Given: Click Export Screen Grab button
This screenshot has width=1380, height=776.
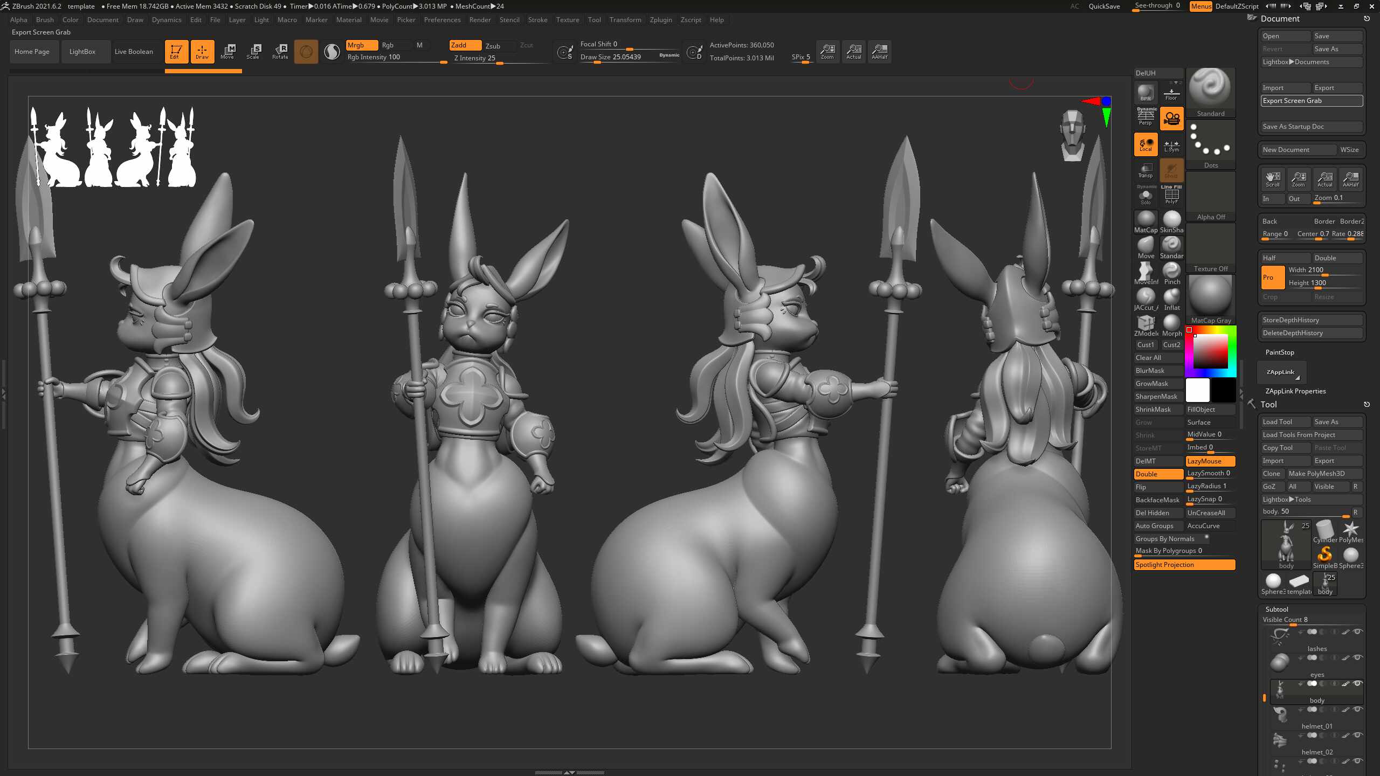Looking at the screenshot, I should click(1312, 101).
